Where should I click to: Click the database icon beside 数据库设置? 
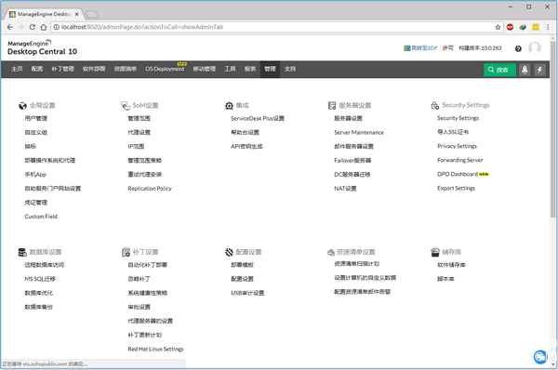[x=22, y=252]
